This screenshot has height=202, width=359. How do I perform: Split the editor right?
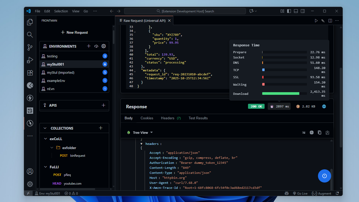coord(330,21)
